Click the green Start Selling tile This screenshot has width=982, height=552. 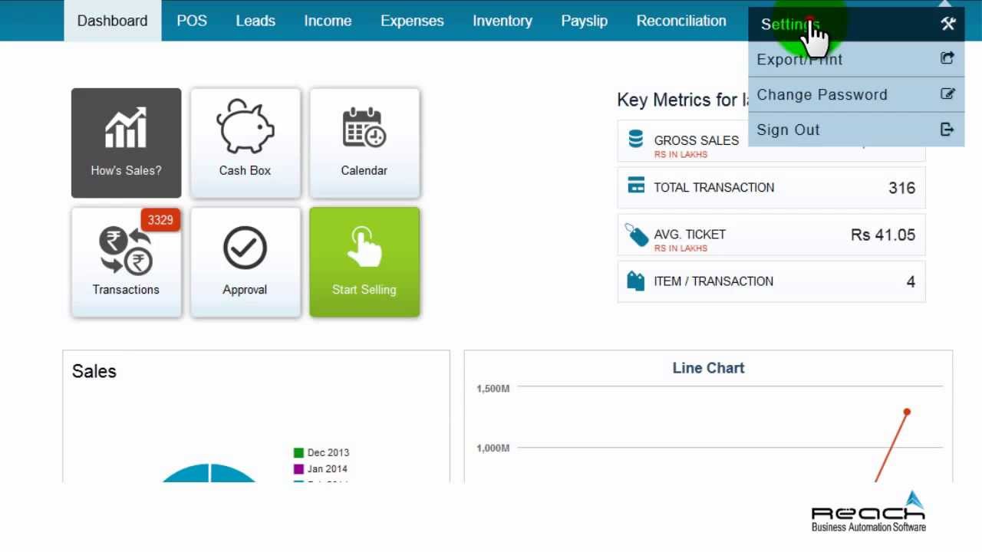point(364,262)
